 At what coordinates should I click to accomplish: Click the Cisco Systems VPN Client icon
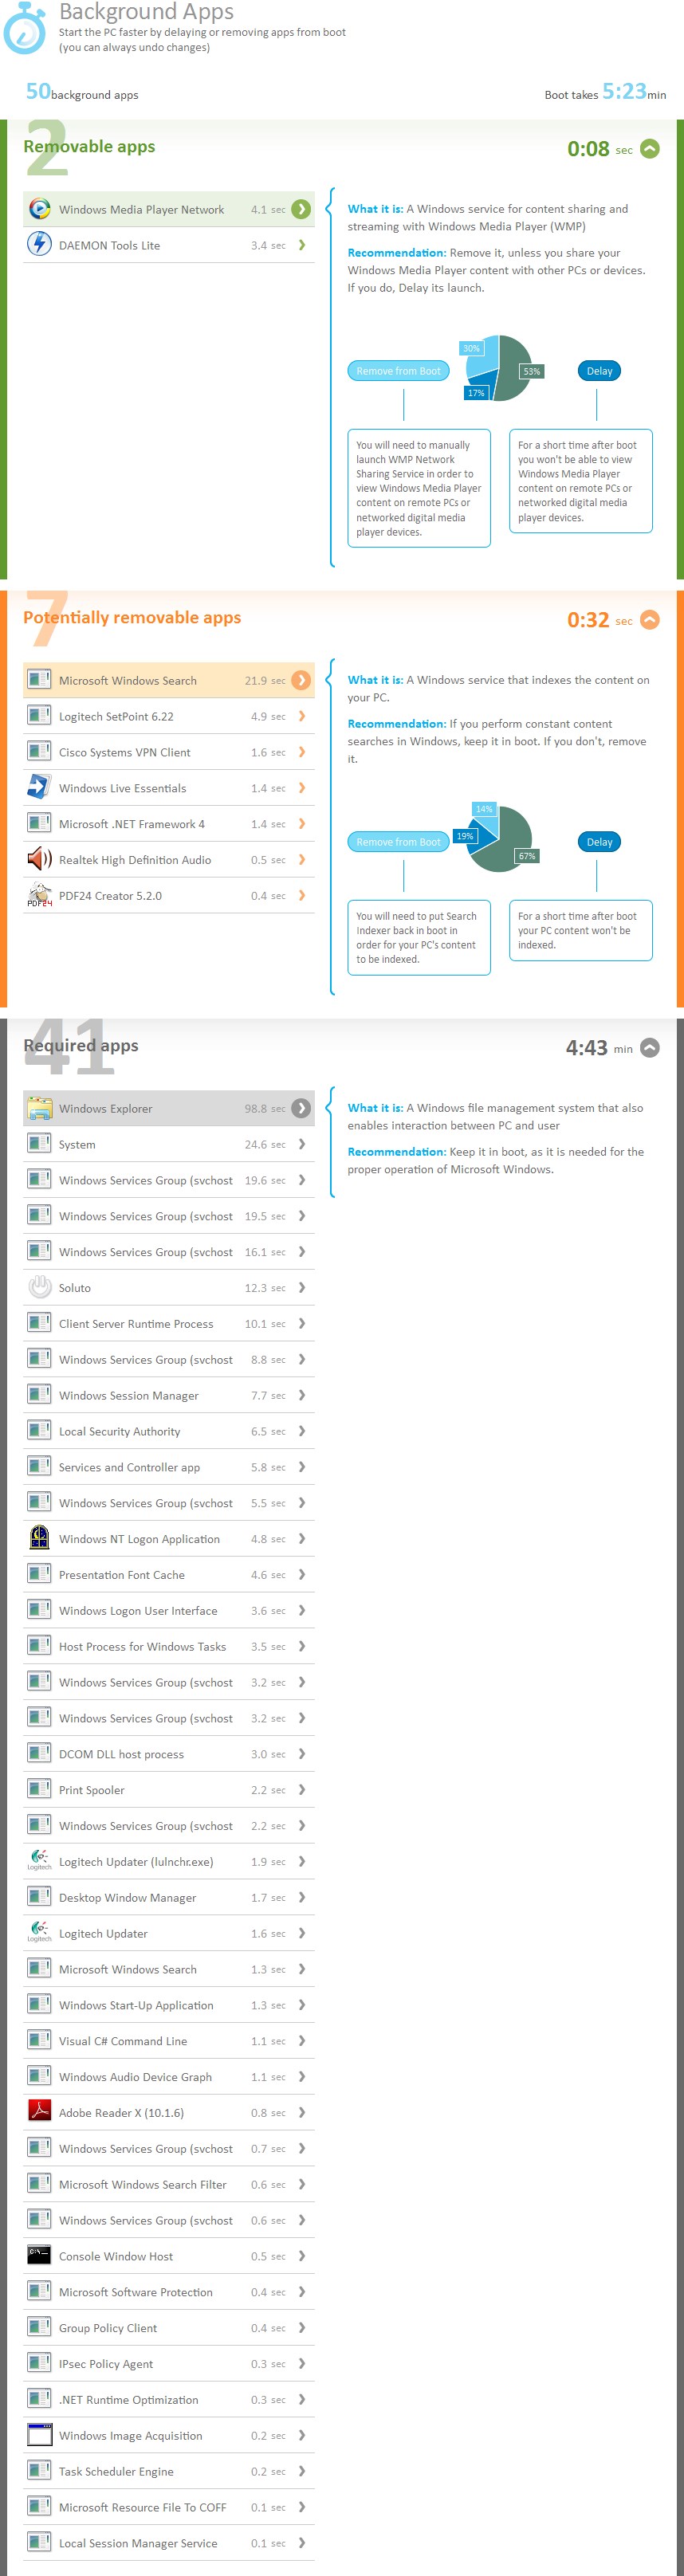pyautogui.click(x=39, y=751)
